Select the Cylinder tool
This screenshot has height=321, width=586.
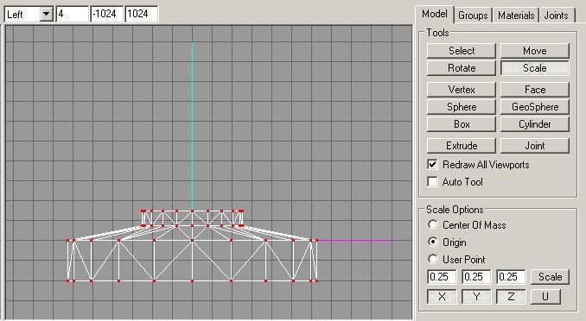point(535,124)
